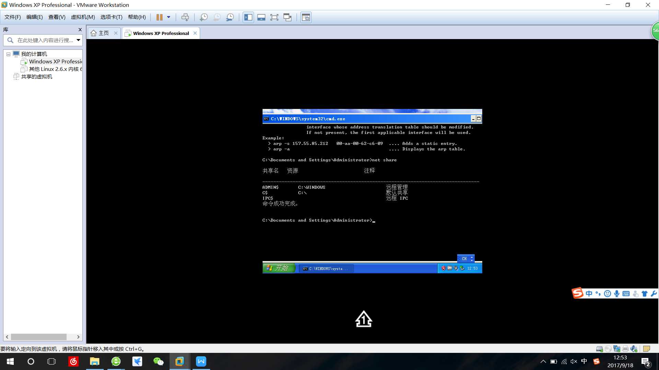This screenshot has width=659, height=370.
Task: Click the fit guest now icon
Action: [274, 17]
